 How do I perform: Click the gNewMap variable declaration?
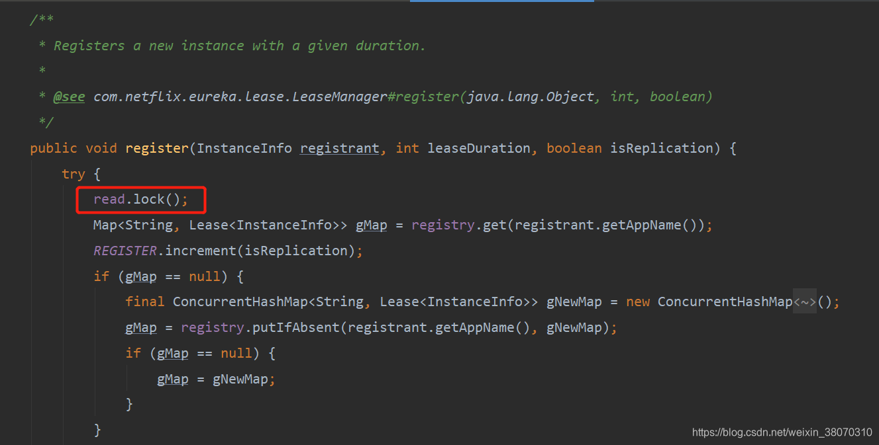pos(574,302)
